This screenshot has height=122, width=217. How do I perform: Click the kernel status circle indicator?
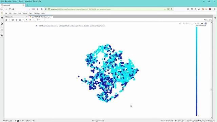[211, 20]
